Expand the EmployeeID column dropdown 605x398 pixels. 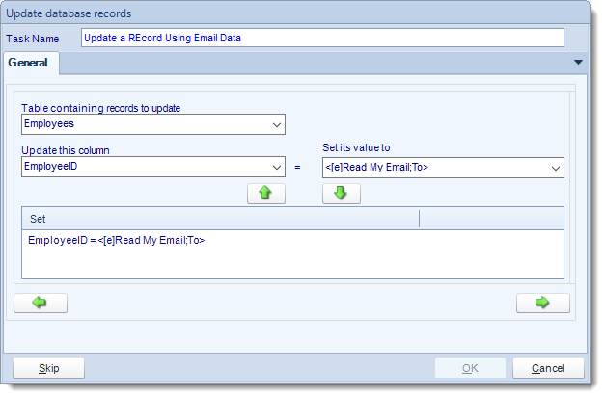tap(276, 167)
